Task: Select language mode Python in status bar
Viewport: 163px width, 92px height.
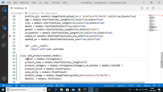Action: (147, 86)
